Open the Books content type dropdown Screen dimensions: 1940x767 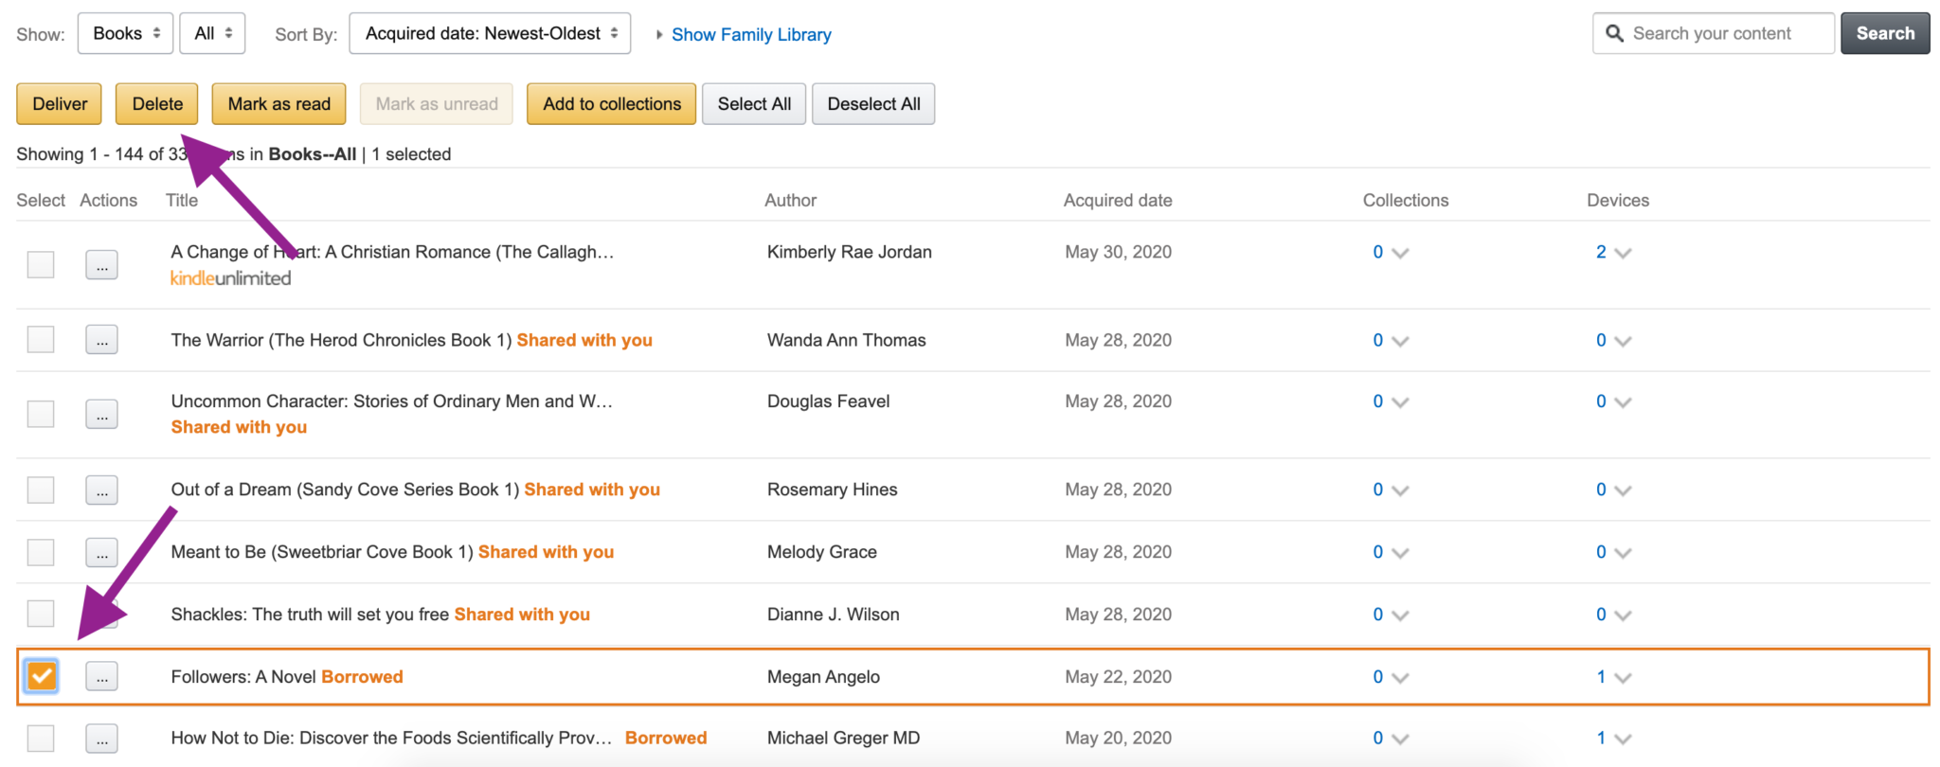coord(125,33)
